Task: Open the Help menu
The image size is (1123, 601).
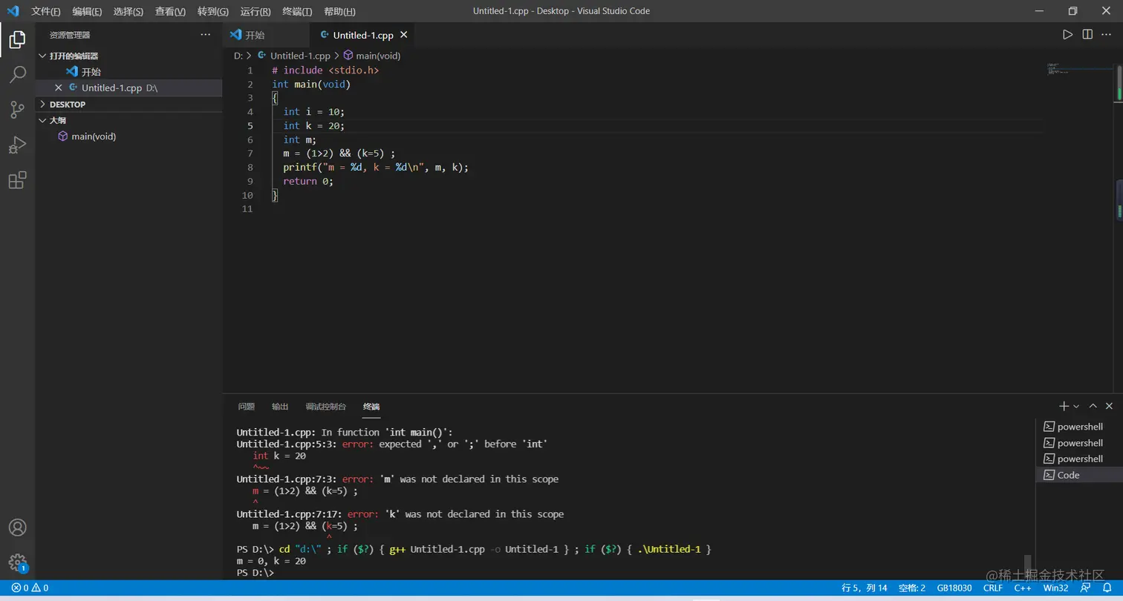Action: [x=339, y=11]
